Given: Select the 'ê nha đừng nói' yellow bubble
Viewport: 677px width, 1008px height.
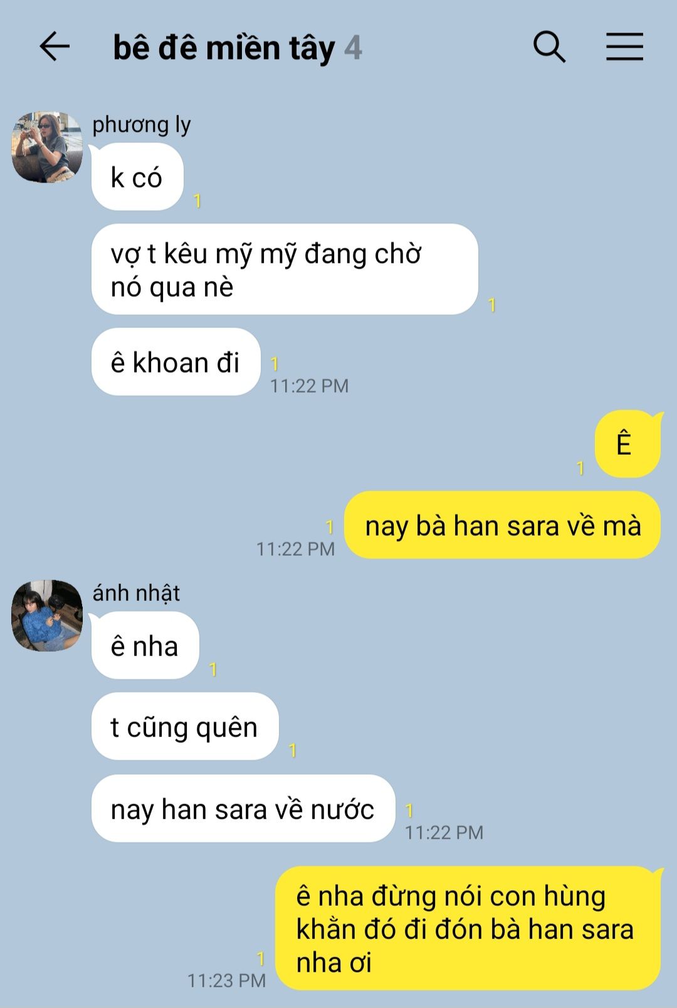Looking at the screenshot, I should pos(468,928).
